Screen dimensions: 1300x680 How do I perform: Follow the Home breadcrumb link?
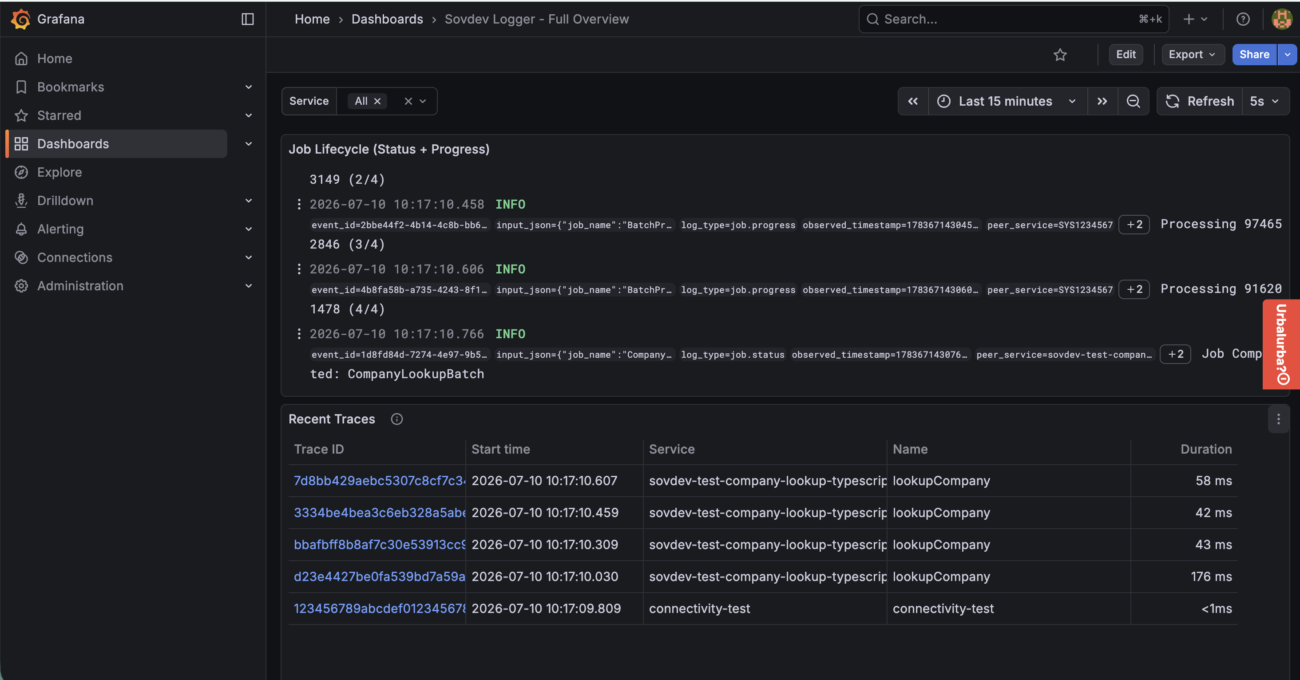312,19
